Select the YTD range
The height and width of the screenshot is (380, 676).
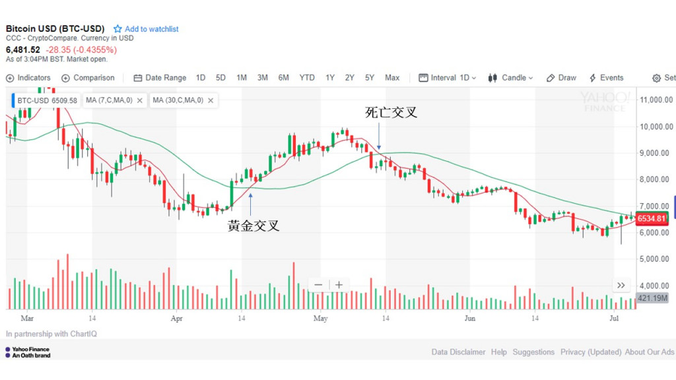(307, 78)
